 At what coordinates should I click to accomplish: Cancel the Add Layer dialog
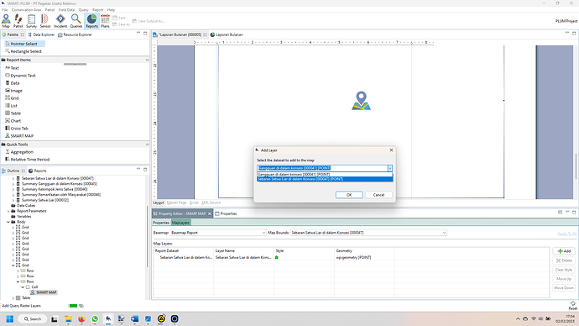coord(378,195)
